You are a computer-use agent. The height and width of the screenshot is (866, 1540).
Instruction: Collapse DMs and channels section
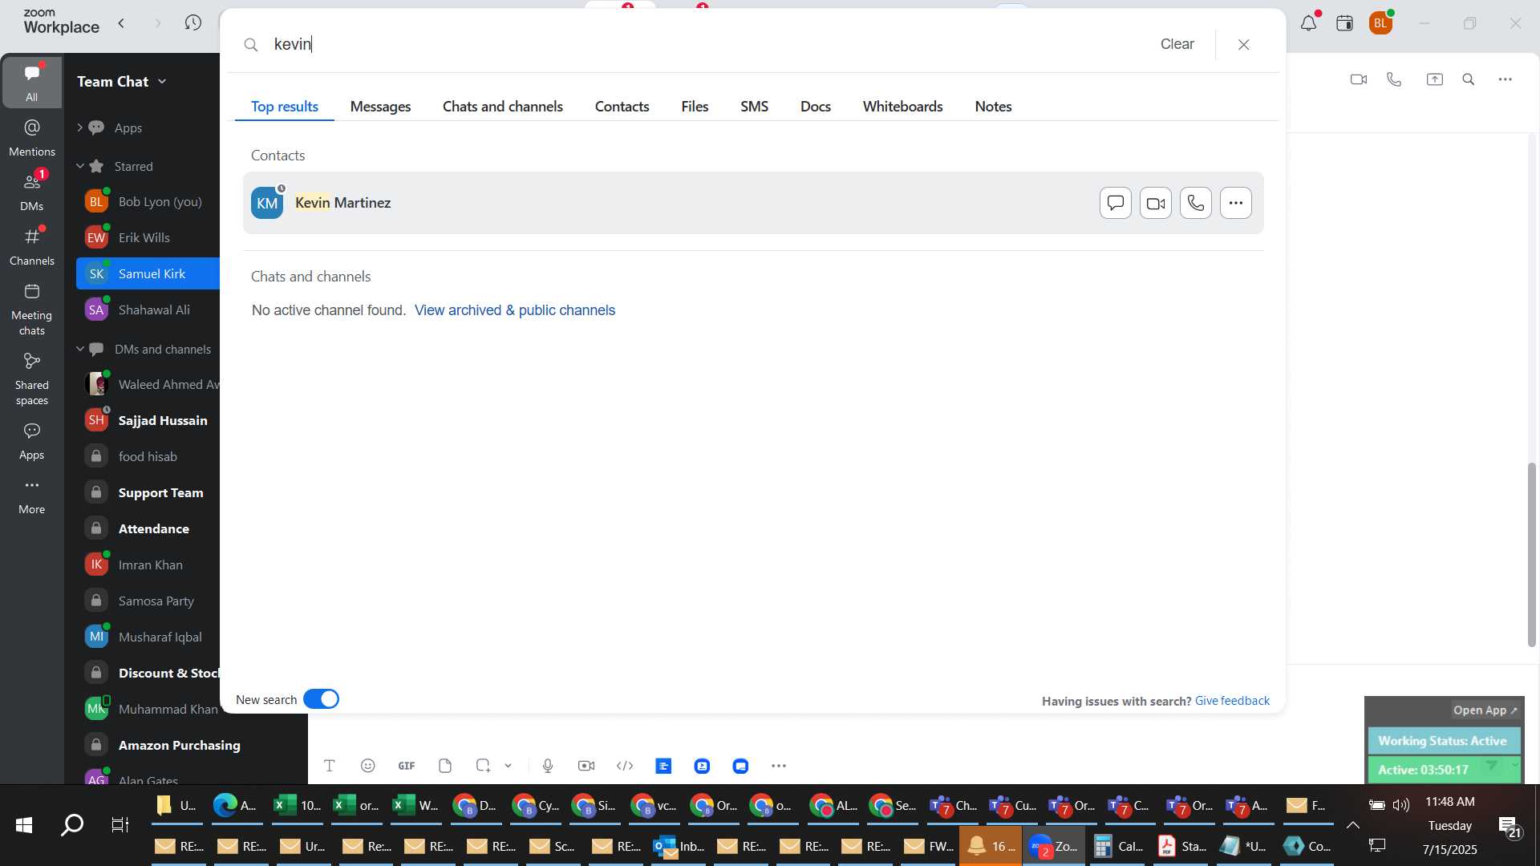click(x=80, y=349)
